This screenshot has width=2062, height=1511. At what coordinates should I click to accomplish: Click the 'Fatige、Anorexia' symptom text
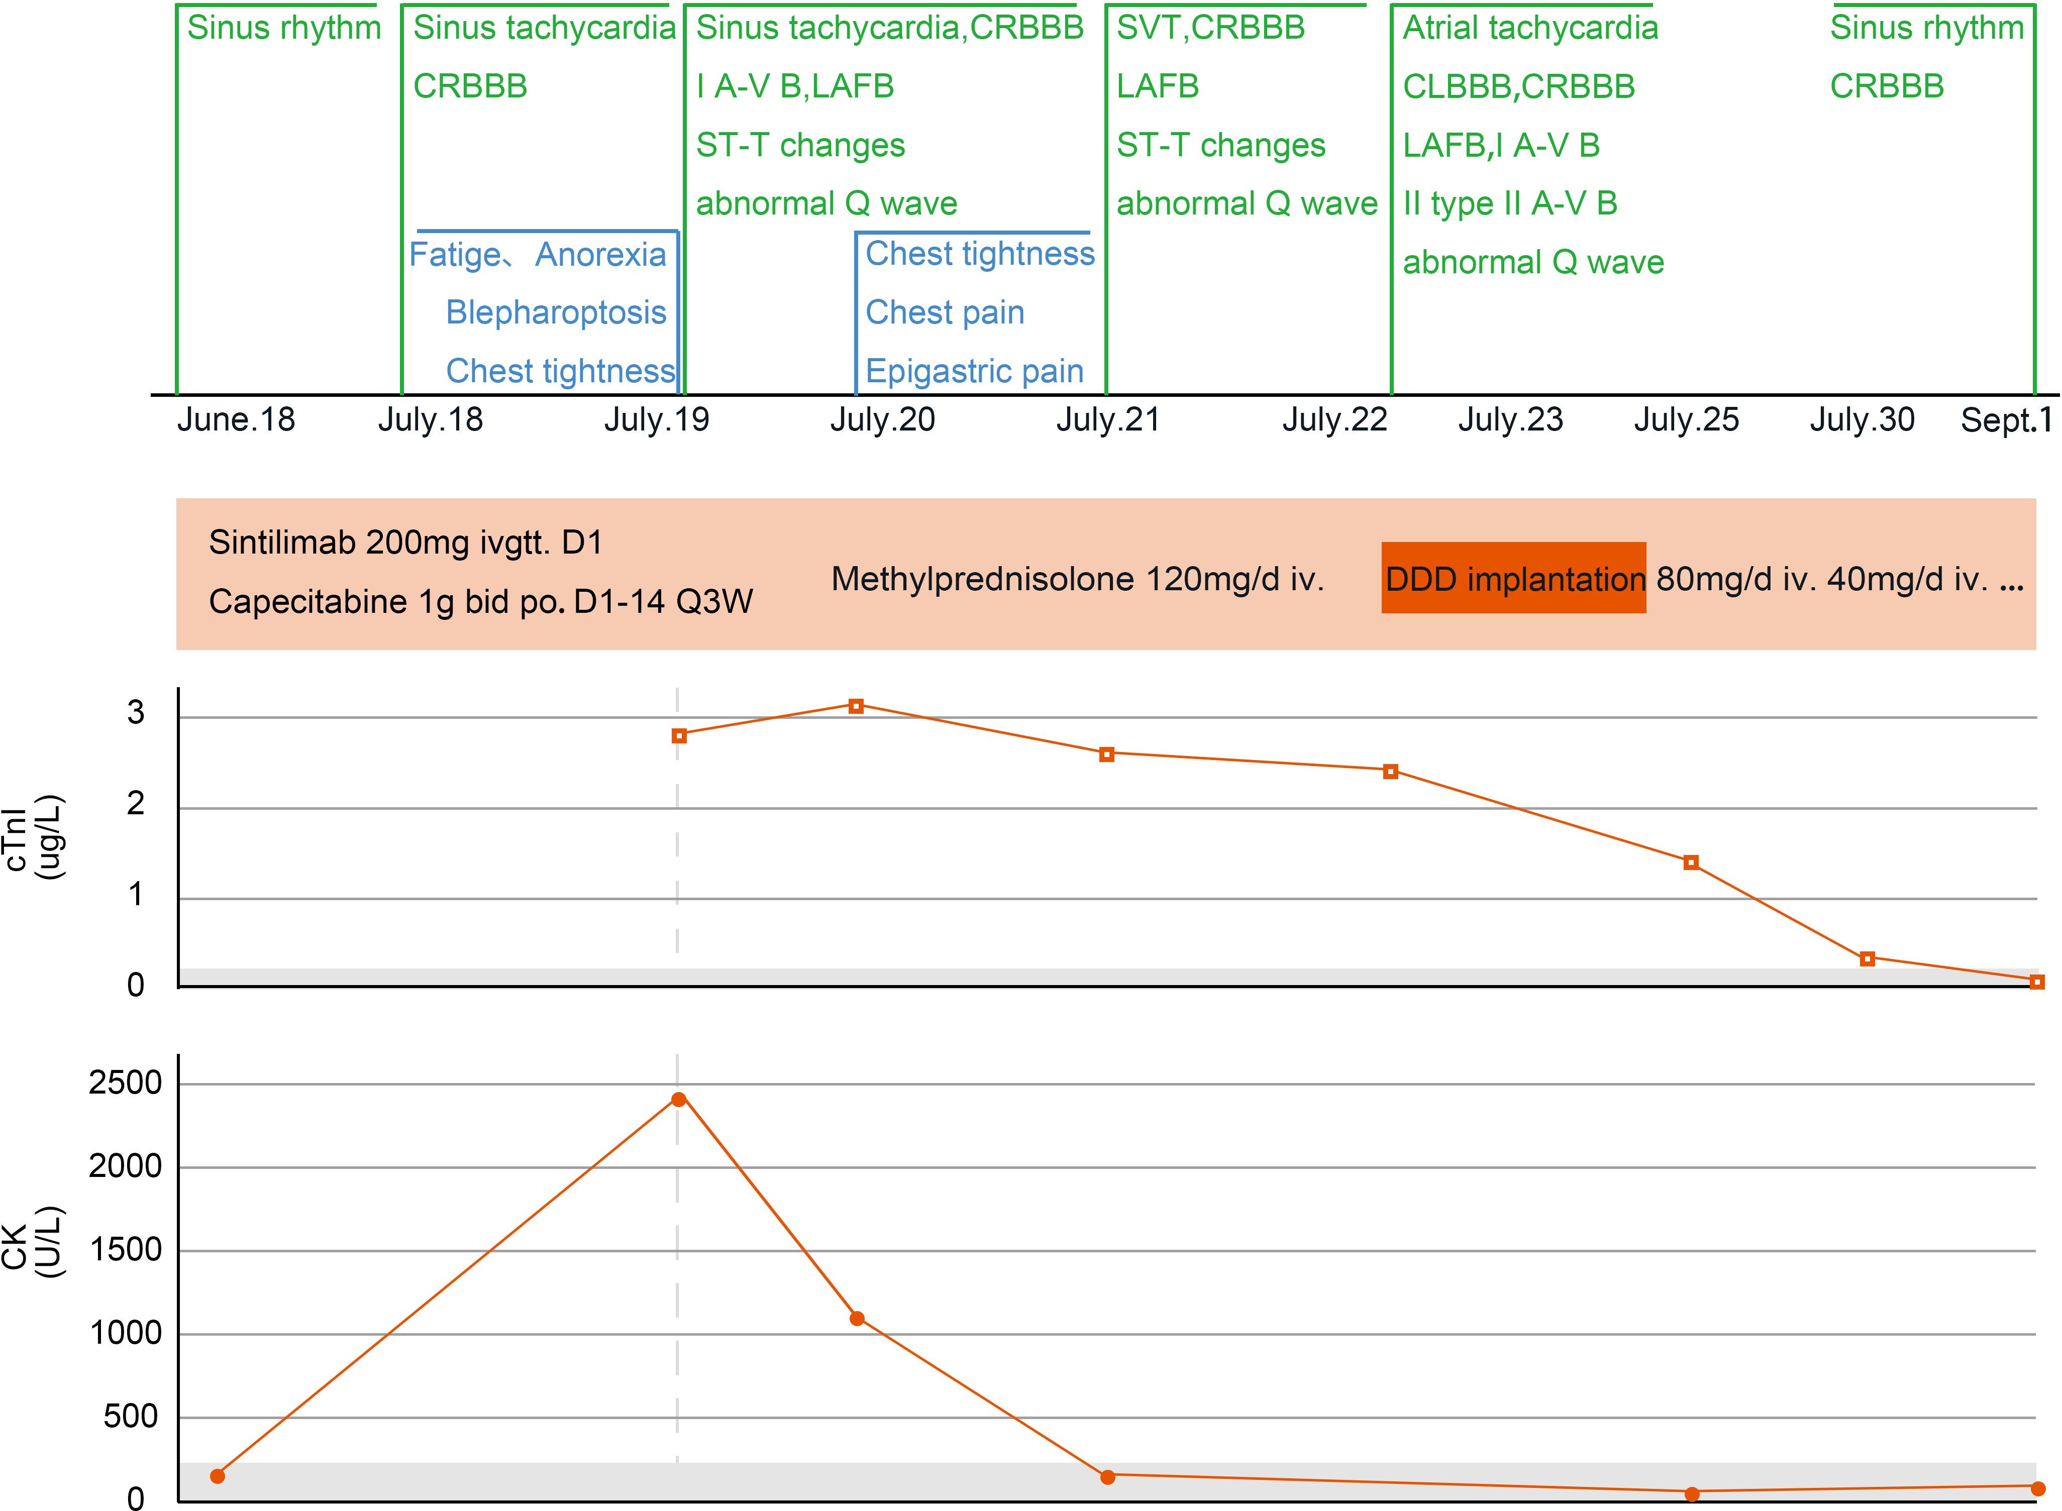pyautogui.click(x=538, y=254)
